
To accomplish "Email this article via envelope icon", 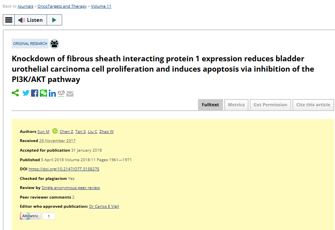I will 70,94.
